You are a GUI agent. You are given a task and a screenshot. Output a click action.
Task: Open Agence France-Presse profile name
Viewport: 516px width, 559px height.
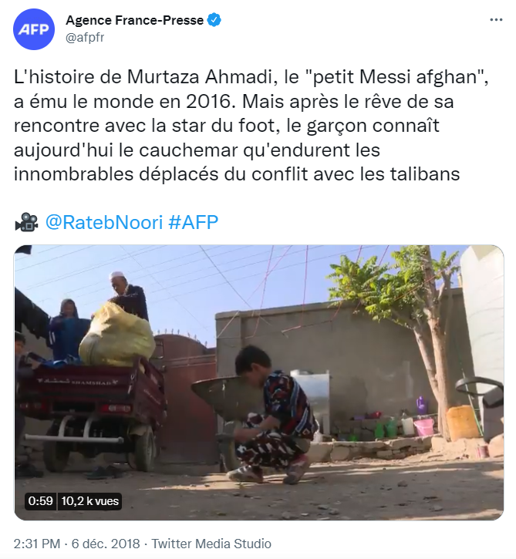click(x=134, y=21)
